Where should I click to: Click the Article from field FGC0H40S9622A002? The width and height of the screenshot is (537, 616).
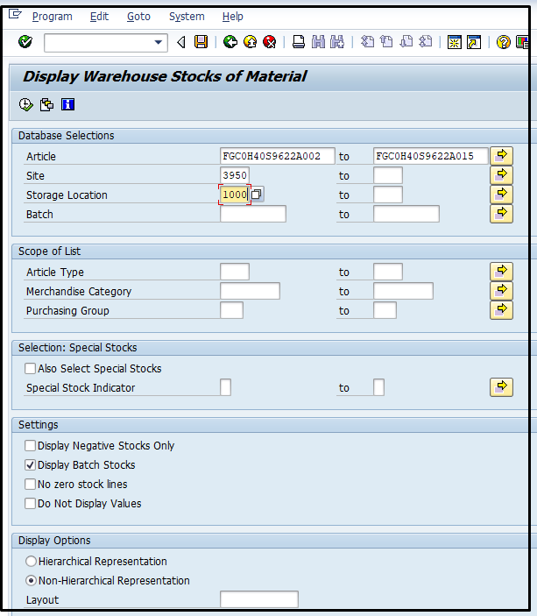278,156
